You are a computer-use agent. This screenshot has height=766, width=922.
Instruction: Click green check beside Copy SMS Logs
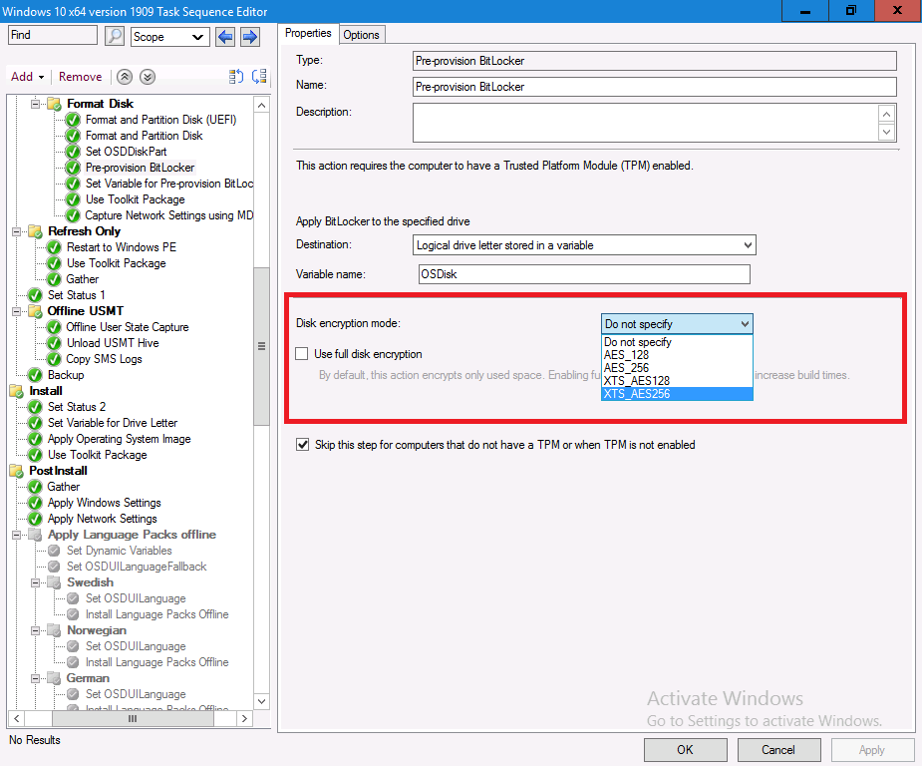click(54, 359)
